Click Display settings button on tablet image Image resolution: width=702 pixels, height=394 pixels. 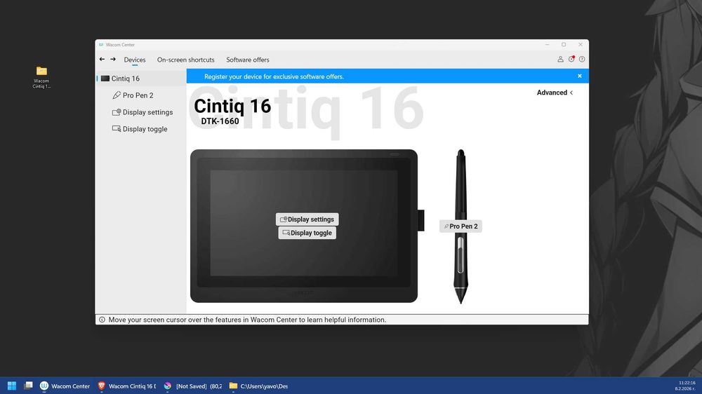(307, 219)
